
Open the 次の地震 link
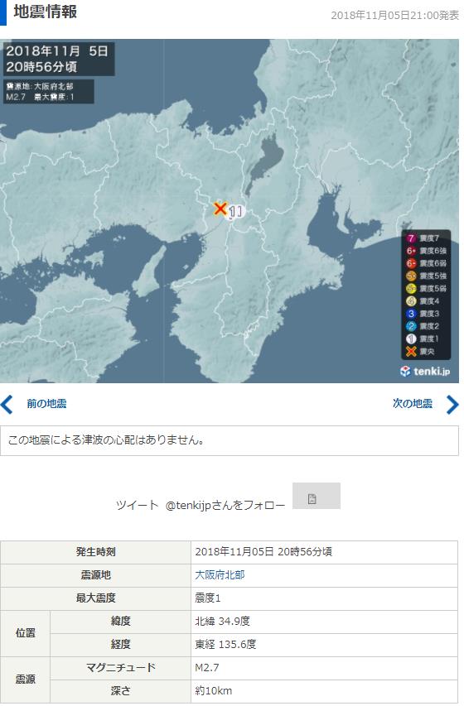click(x=413, y=403)
